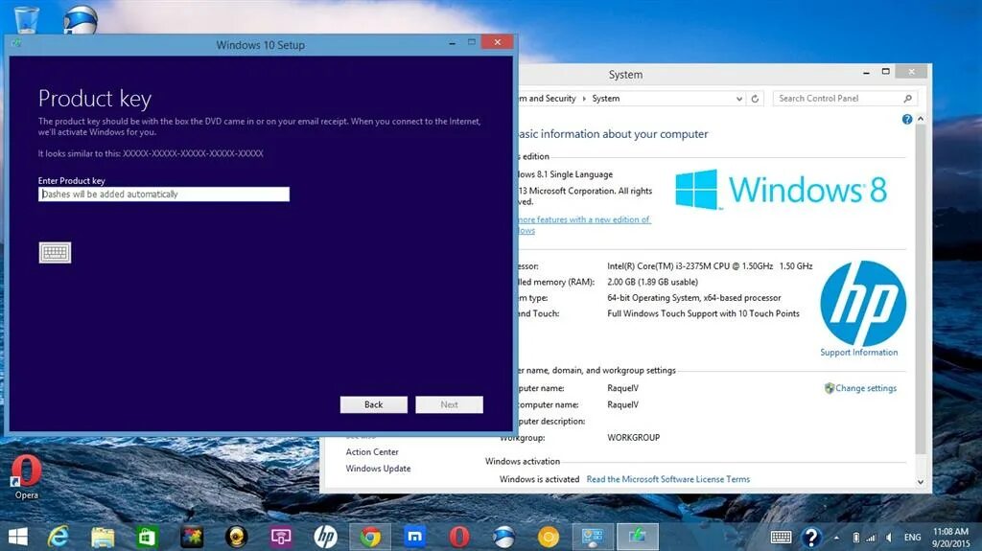The width and height of the screenshot is (982, 551).
Task: Open the network signal tray icon
Action: click(x=871, y=538)
